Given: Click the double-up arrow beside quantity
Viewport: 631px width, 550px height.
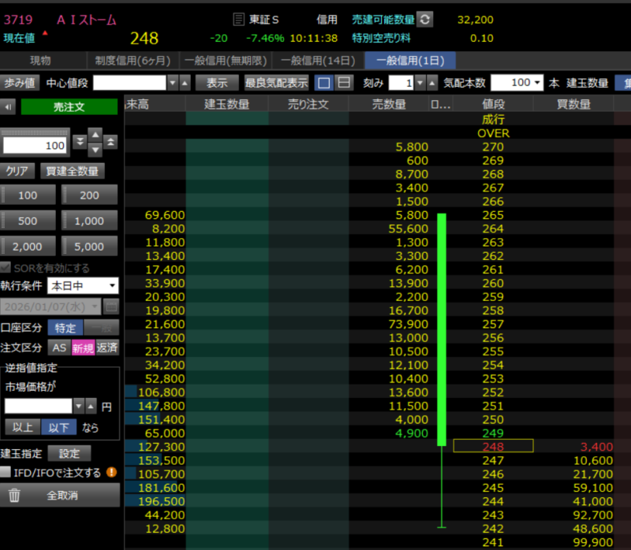Looking at the screenshot, I should 110,141.
